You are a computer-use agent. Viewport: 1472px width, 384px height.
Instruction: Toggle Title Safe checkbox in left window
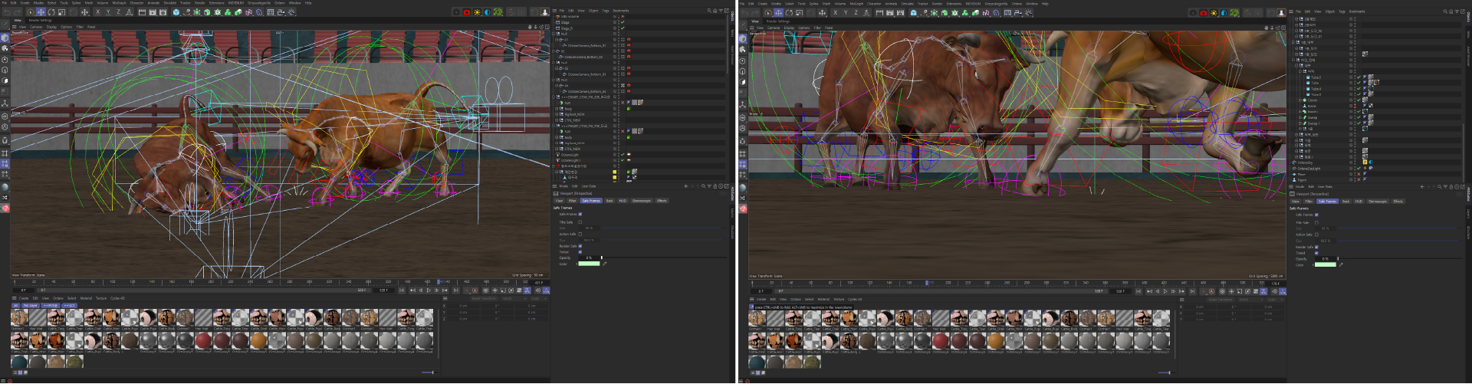click(580, 222)
